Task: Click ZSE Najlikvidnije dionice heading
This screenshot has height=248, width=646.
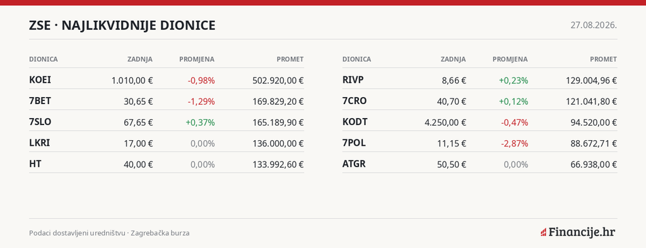Action: (122, 25)
